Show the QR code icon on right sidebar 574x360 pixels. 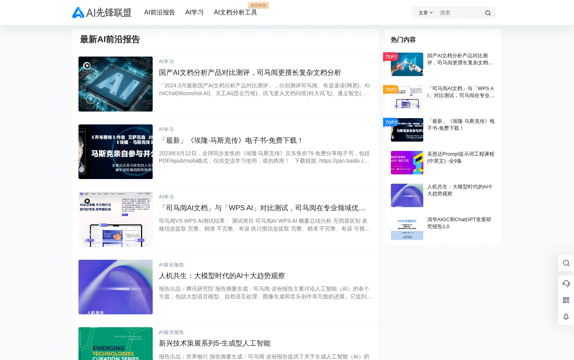click(x=566, y=300)
